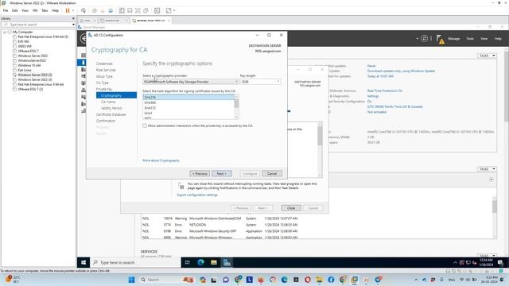Open the stretch guest dropdown arrow
The image size is (509, 286).
click(174, 10)
